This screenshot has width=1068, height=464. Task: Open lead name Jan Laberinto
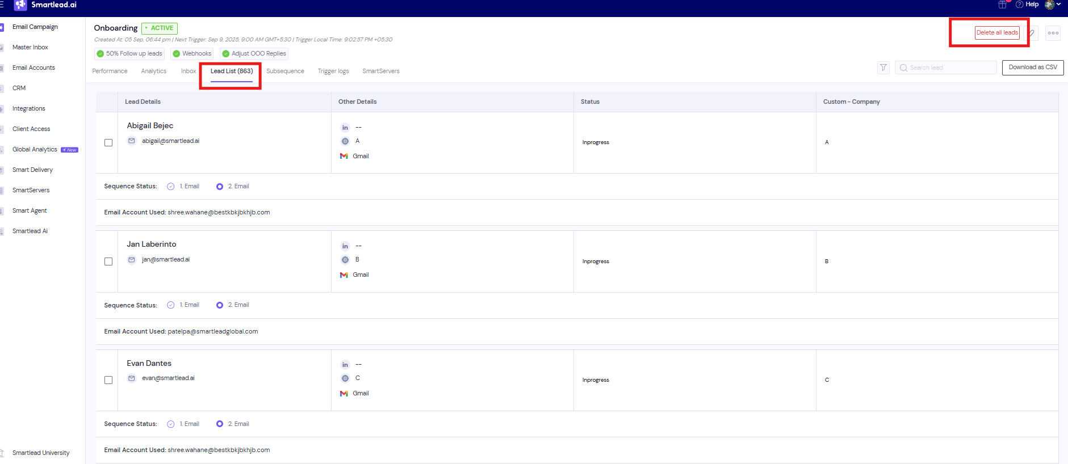(152, 244)
